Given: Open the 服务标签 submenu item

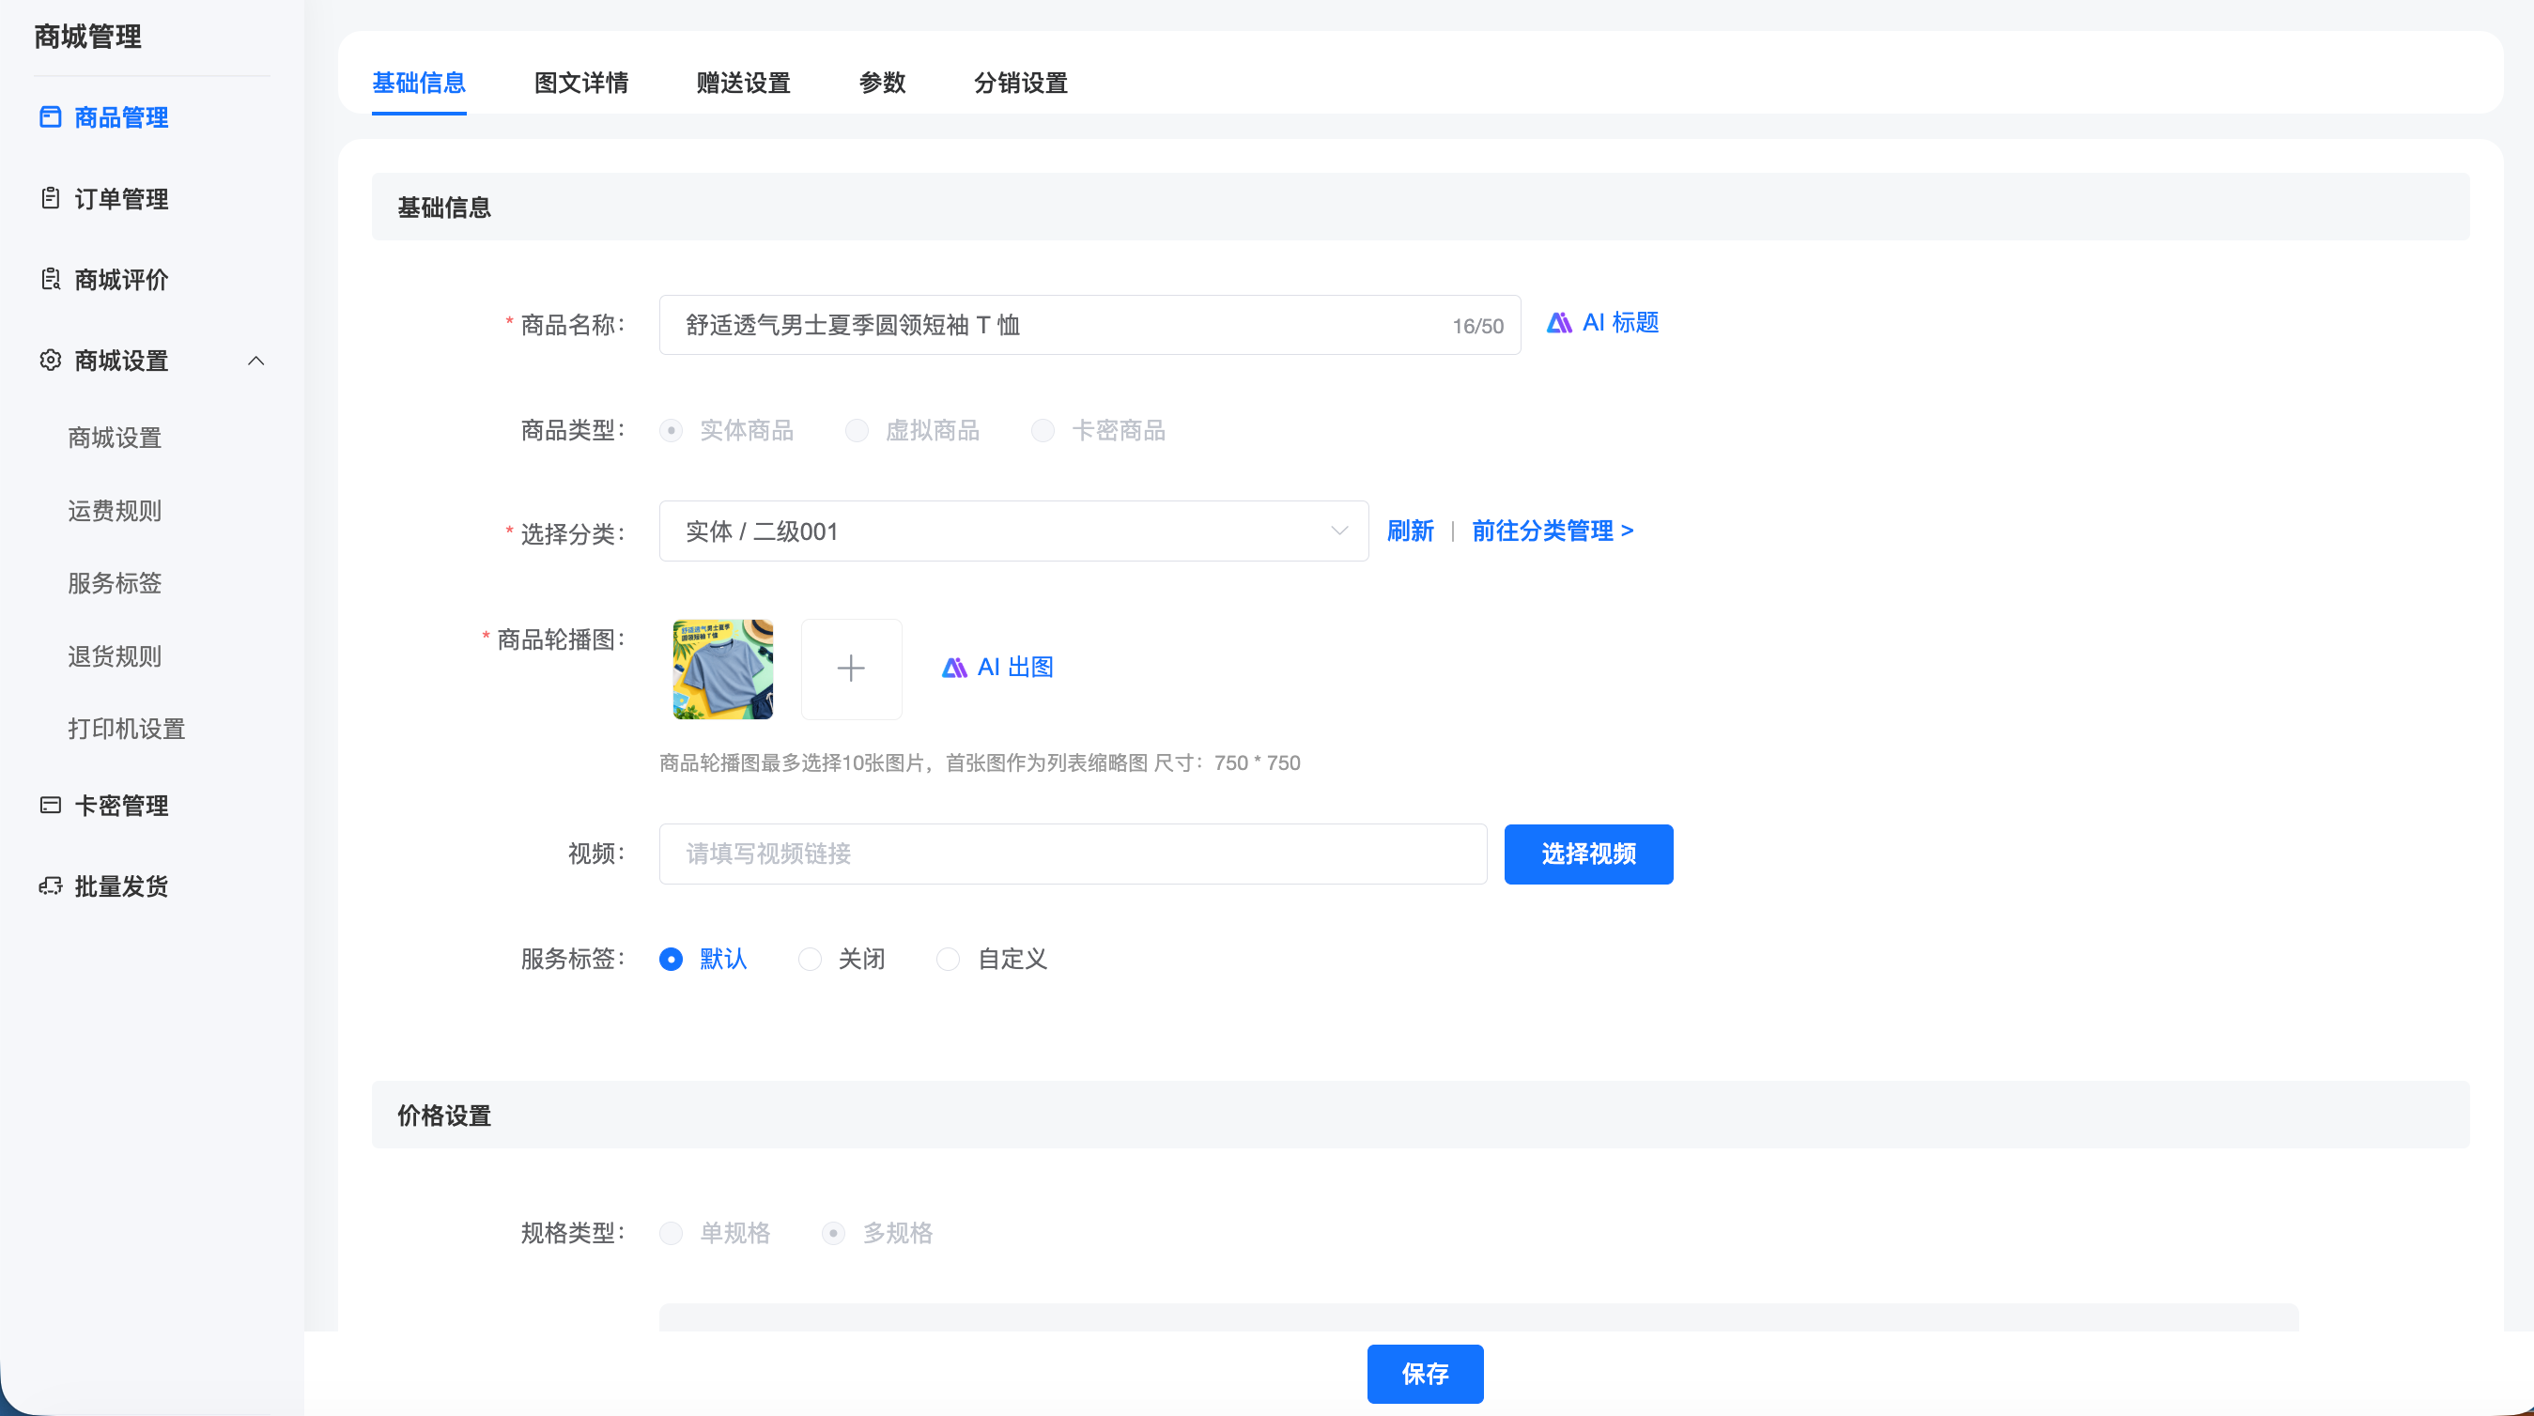Looking at the screenshot, I should (116, 583).
